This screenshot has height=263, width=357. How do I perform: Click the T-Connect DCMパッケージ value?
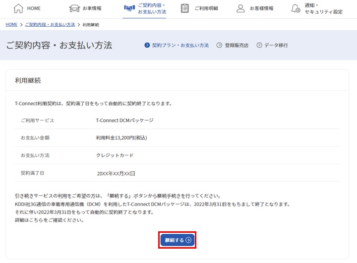[124, 120]
